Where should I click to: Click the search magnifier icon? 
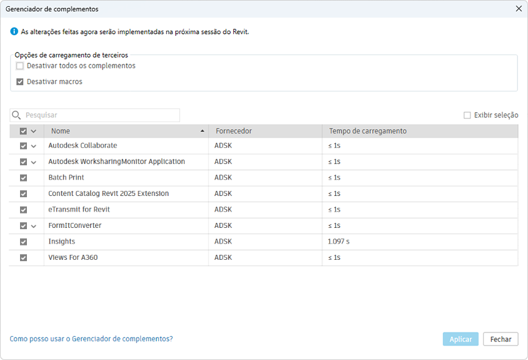click(17, 115)
